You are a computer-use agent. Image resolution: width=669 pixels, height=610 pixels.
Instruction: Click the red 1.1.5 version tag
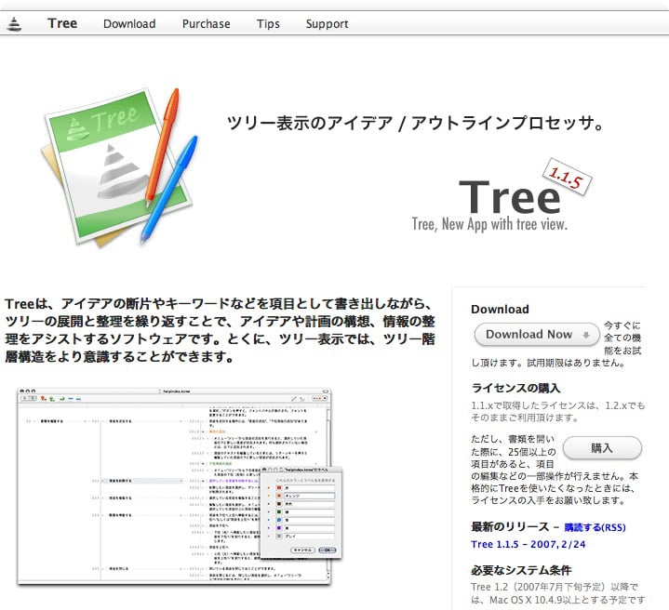click(567, 177)
